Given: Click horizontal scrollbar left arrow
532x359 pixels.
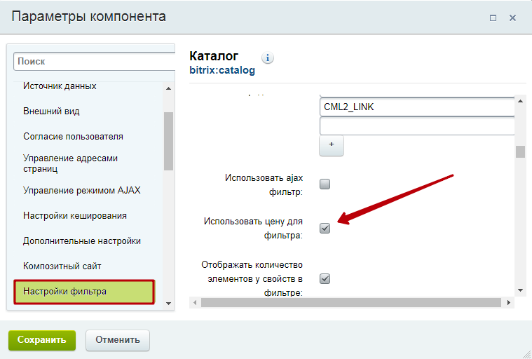Looking at the screenshot, I should [x=195, y=302].
